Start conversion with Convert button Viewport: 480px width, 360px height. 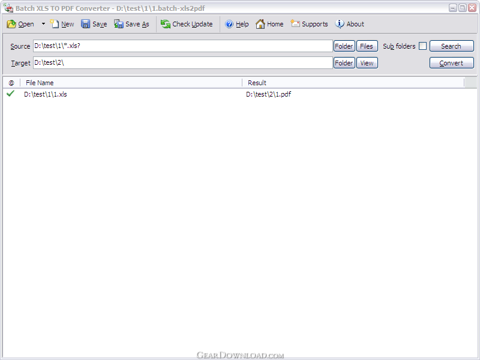coord(451,63)
